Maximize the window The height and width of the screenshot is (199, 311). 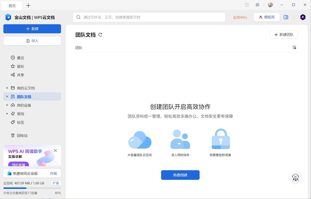coord(294,5)
